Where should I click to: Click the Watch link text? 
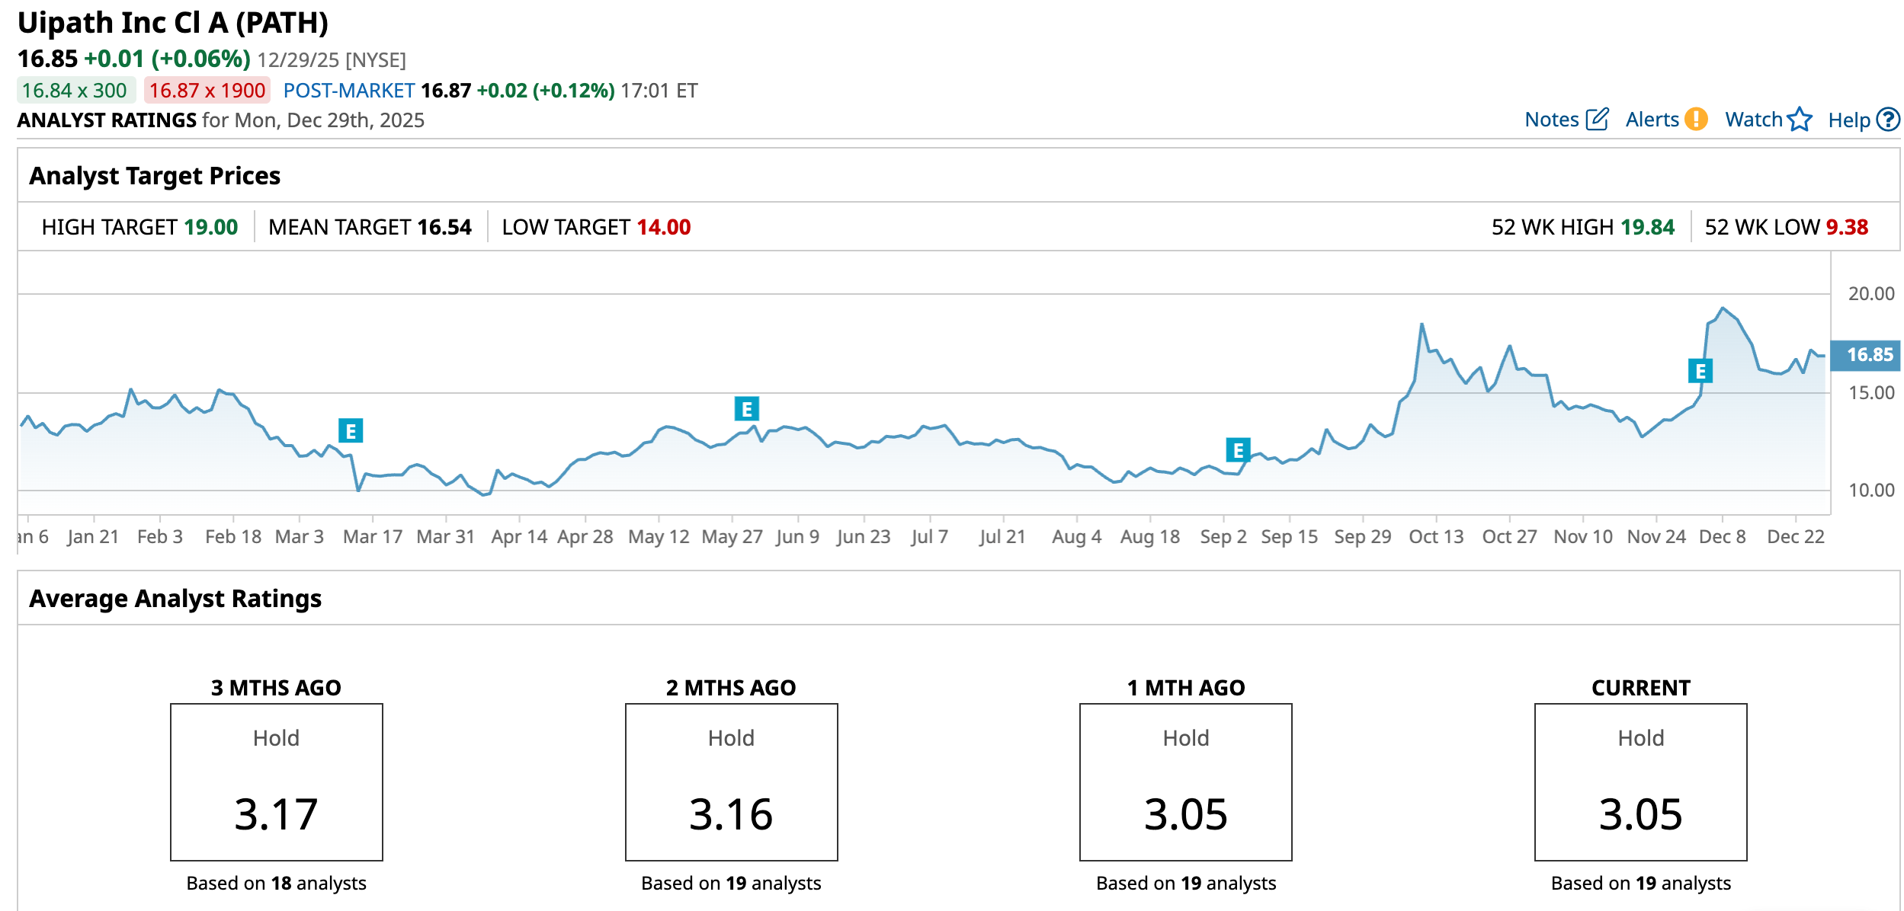pos(1753,120)
